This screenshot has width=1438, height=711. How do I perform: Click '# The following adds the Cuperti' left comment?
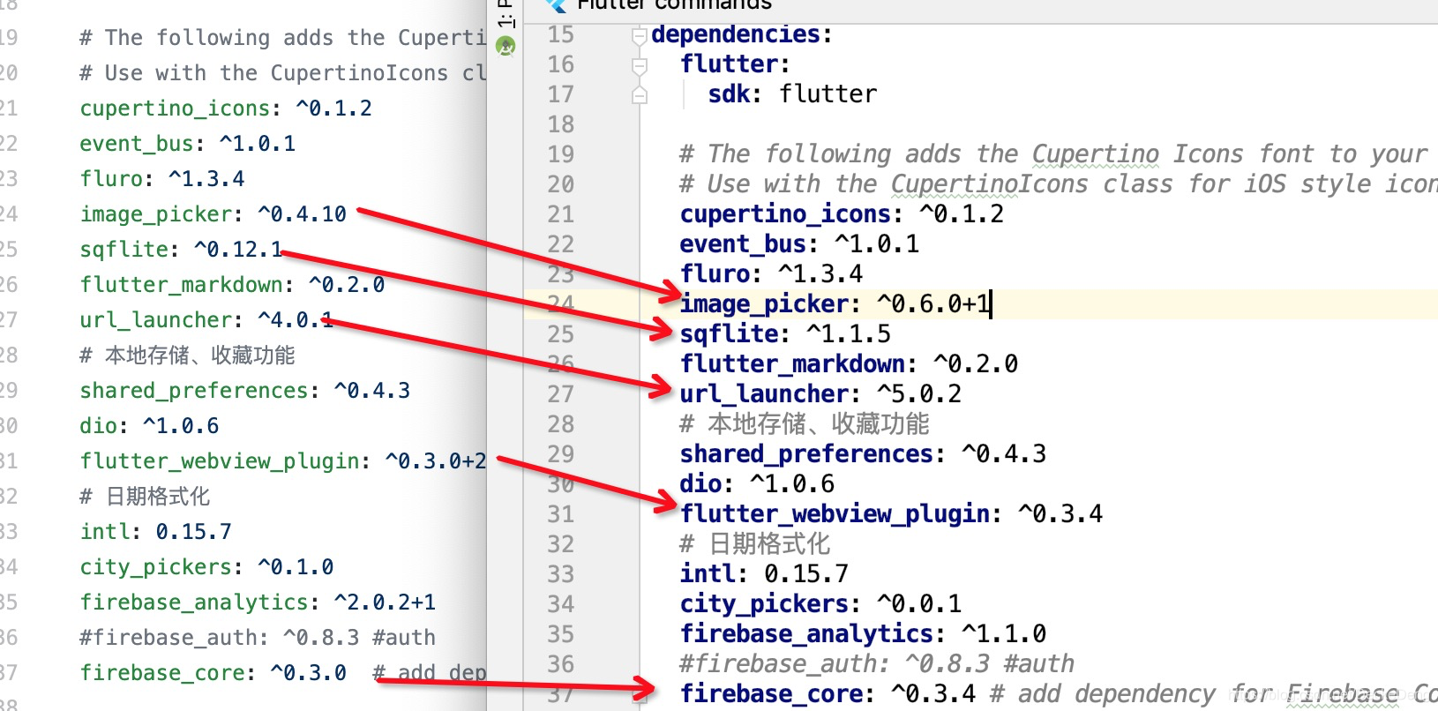[x=282, y=38]
